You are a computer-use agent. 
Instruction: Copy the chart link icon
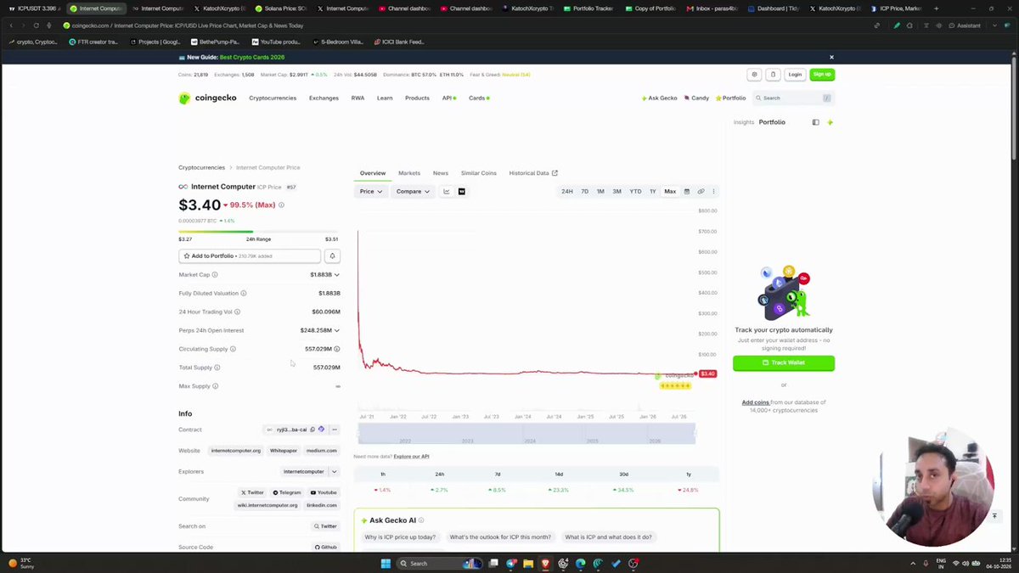701,191
